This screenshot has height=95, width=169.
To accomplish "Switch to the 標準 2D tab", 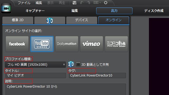I will (x=18, y=20).
